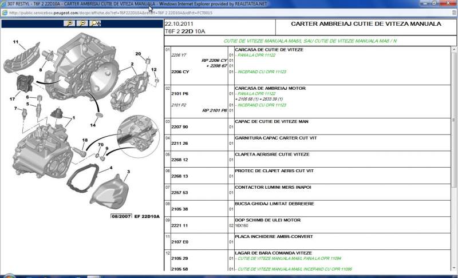Click GARNITURA CAPAC CARTER CUT VIT text
This screenshot has height=278, width=458.
[x=276, y=138]
